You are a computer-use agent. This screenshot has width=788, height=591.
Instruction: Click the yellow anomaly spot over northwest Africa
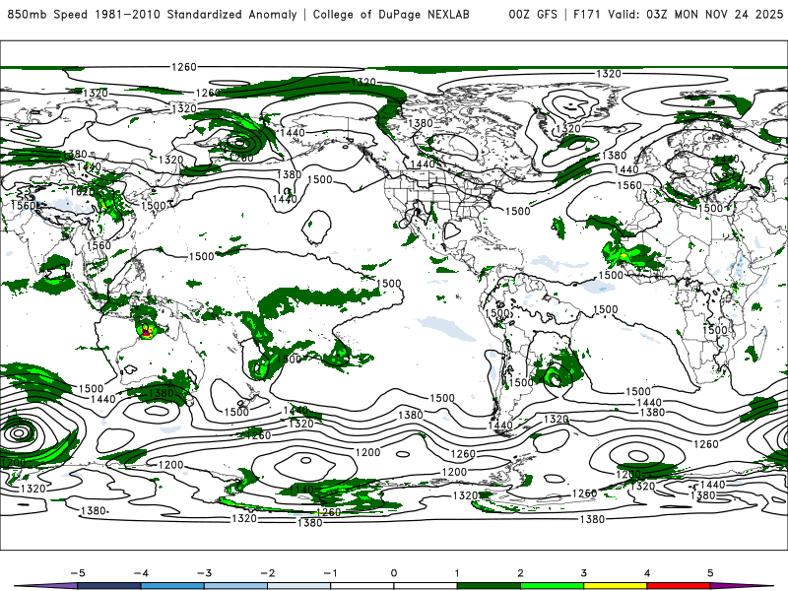click(624, 256)
